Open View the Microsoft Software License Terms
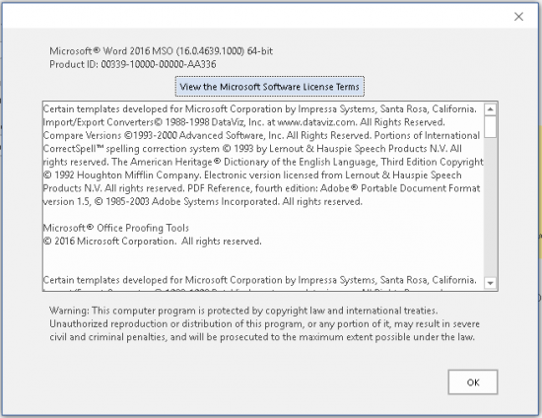This screenshot has height=418, width=542. [x=270, y=87]
